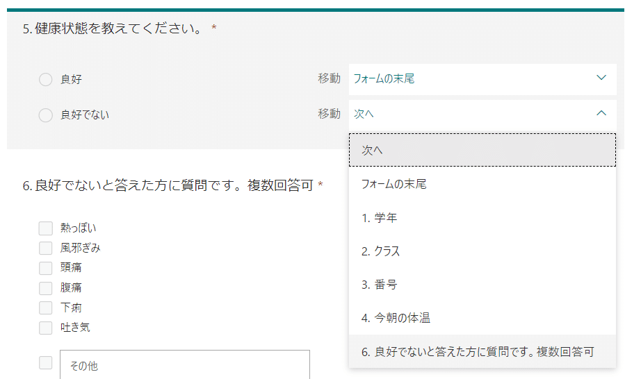Click the 熱っぽい option label

pyautogui.click(x=78, y=228)
